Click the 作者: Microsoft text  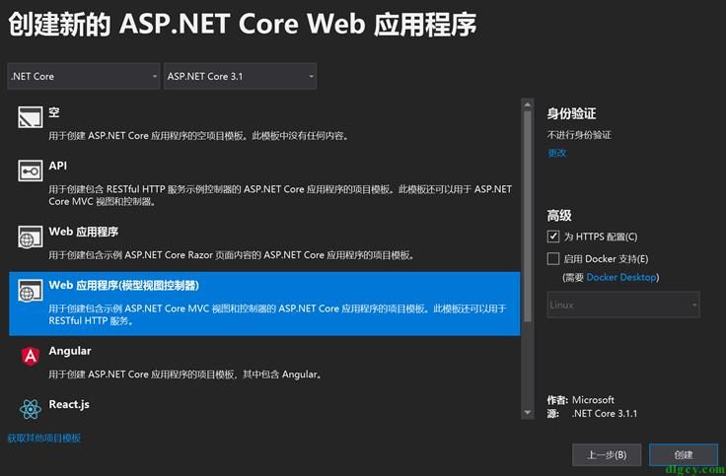(x=581, y=400)
